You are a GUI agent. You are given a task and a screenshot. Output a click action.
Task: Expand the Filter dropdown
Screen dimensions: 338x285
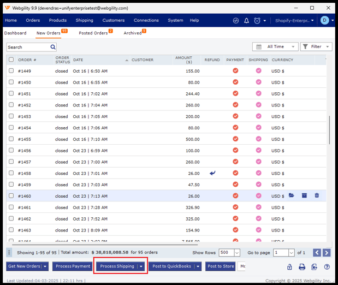[316, 47]
